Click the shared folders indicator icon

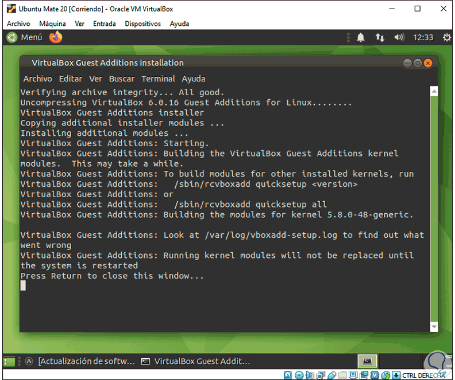point(342,375)
